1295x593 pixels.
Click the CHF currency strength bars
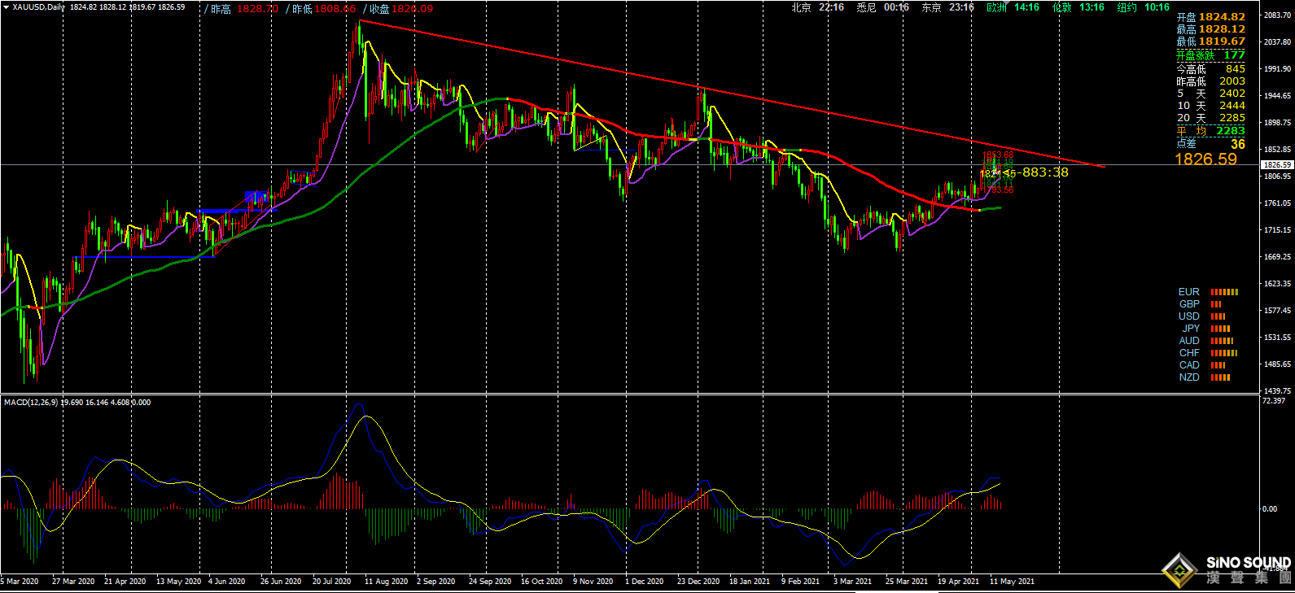[1223, 353]
